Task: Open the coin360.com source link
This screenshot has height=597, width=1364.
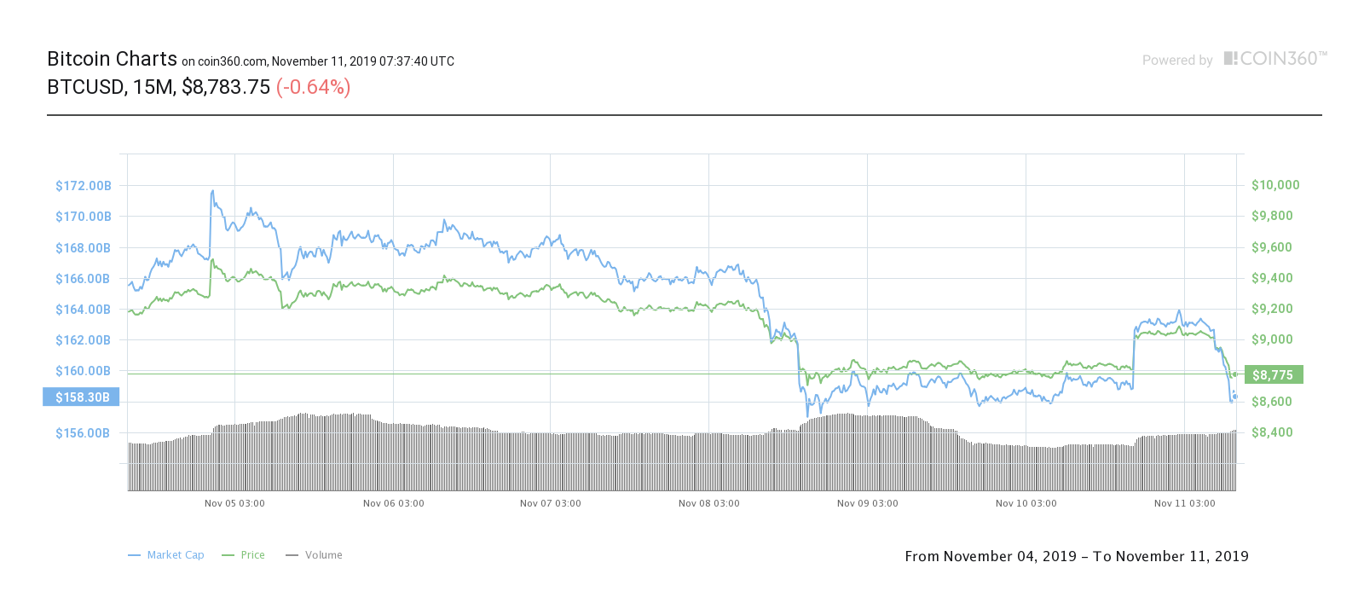Action: coord(232,61)
